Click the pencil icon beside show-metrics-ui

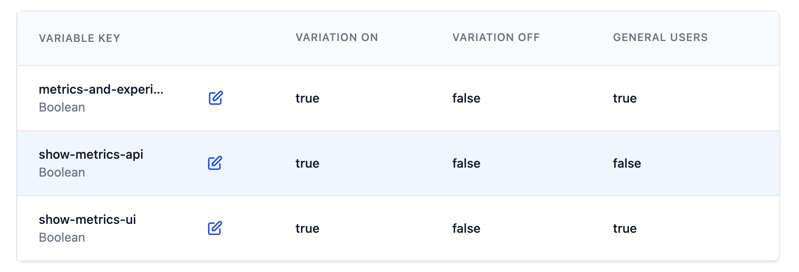click(216, 228)
